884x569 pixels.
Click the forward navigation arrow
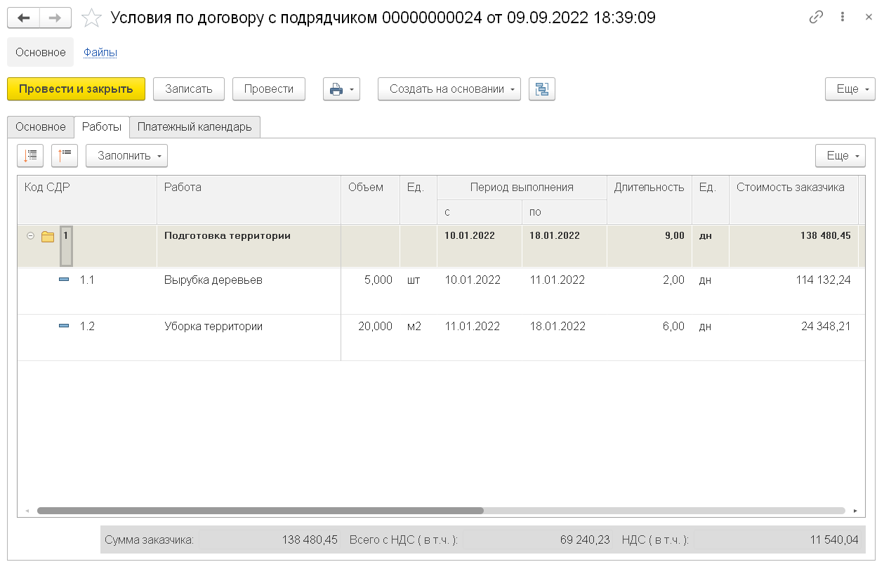pyautogui.click(x=55, y=18)
